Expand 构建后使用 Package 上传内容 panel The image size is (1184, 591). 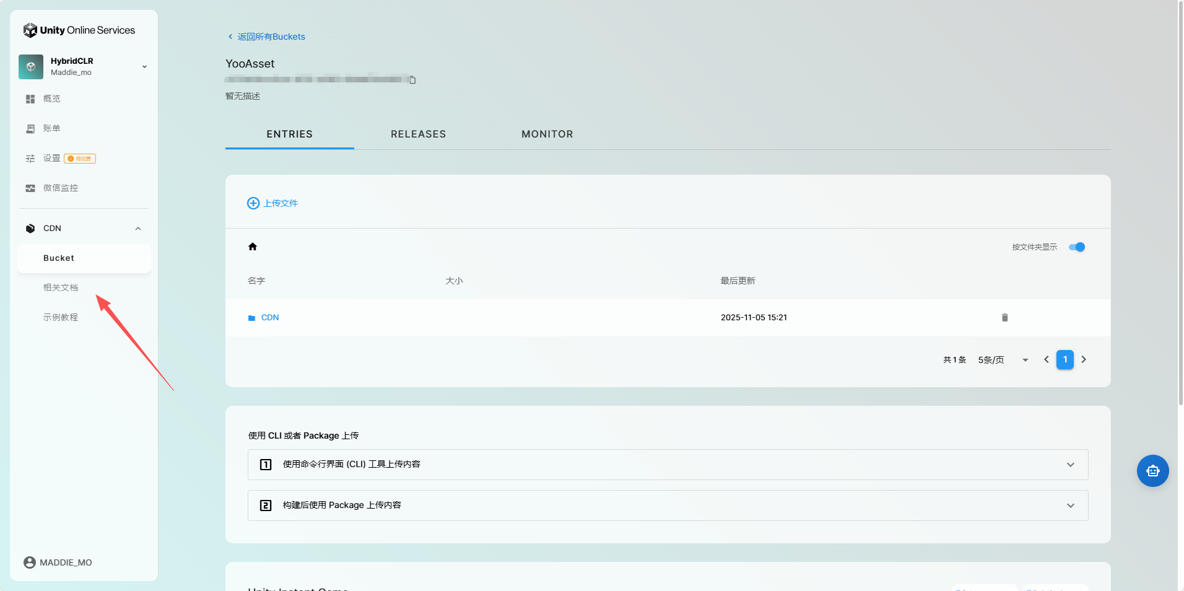[668, 506]
